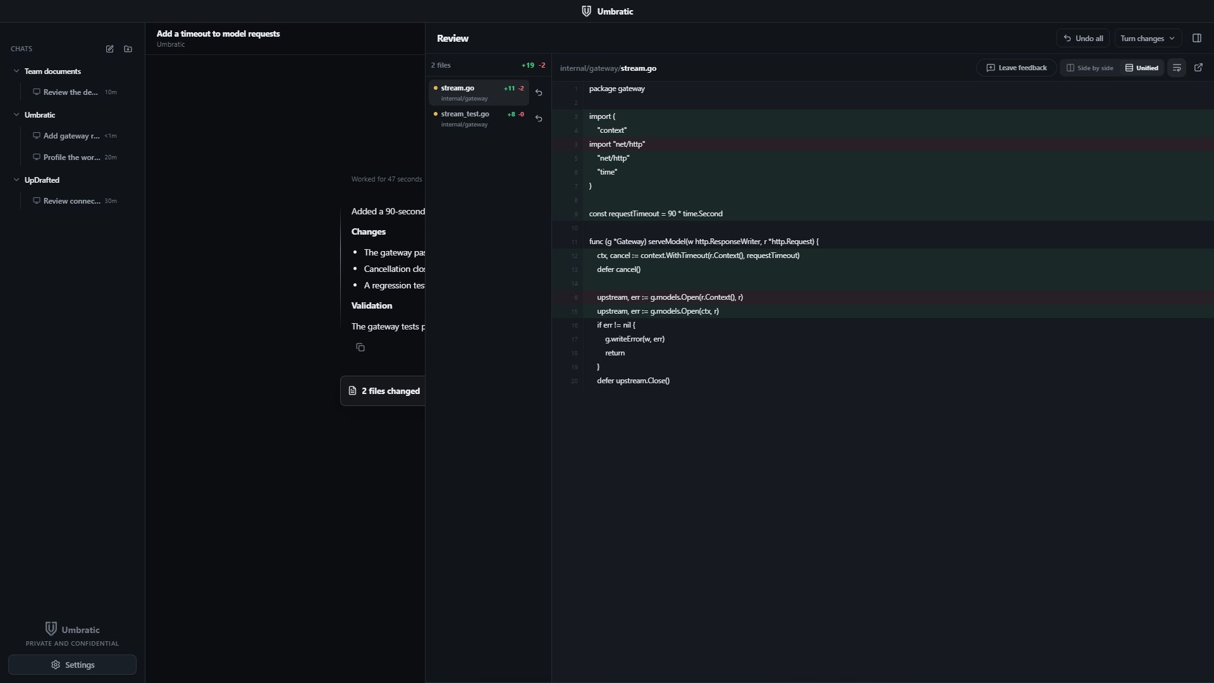Viewport: 1214px width, 683px height.
Task: Switch diff to Side by side view
Action: [1090, 68]
